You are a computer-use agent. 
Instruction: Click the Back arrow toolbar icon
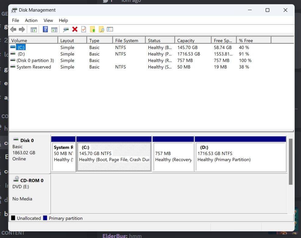[x=13, y=30]
